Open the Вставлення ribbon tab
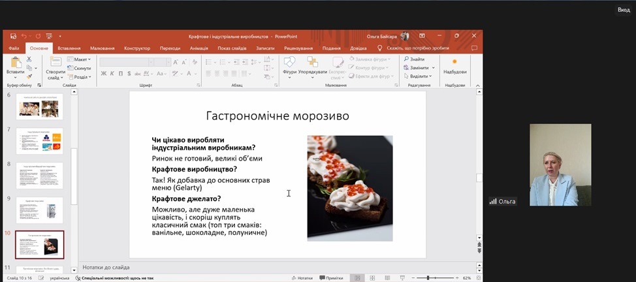This screenshot has height=282, width=636. (x=69, y=48)
